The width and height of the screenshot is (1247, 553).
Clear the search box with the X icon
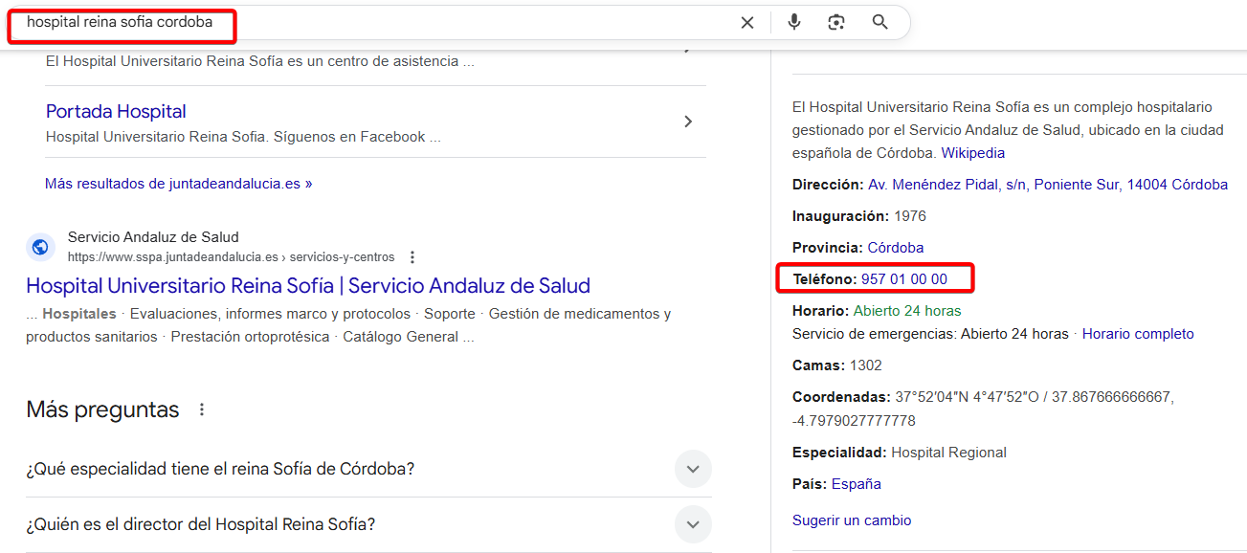point(747,23)
